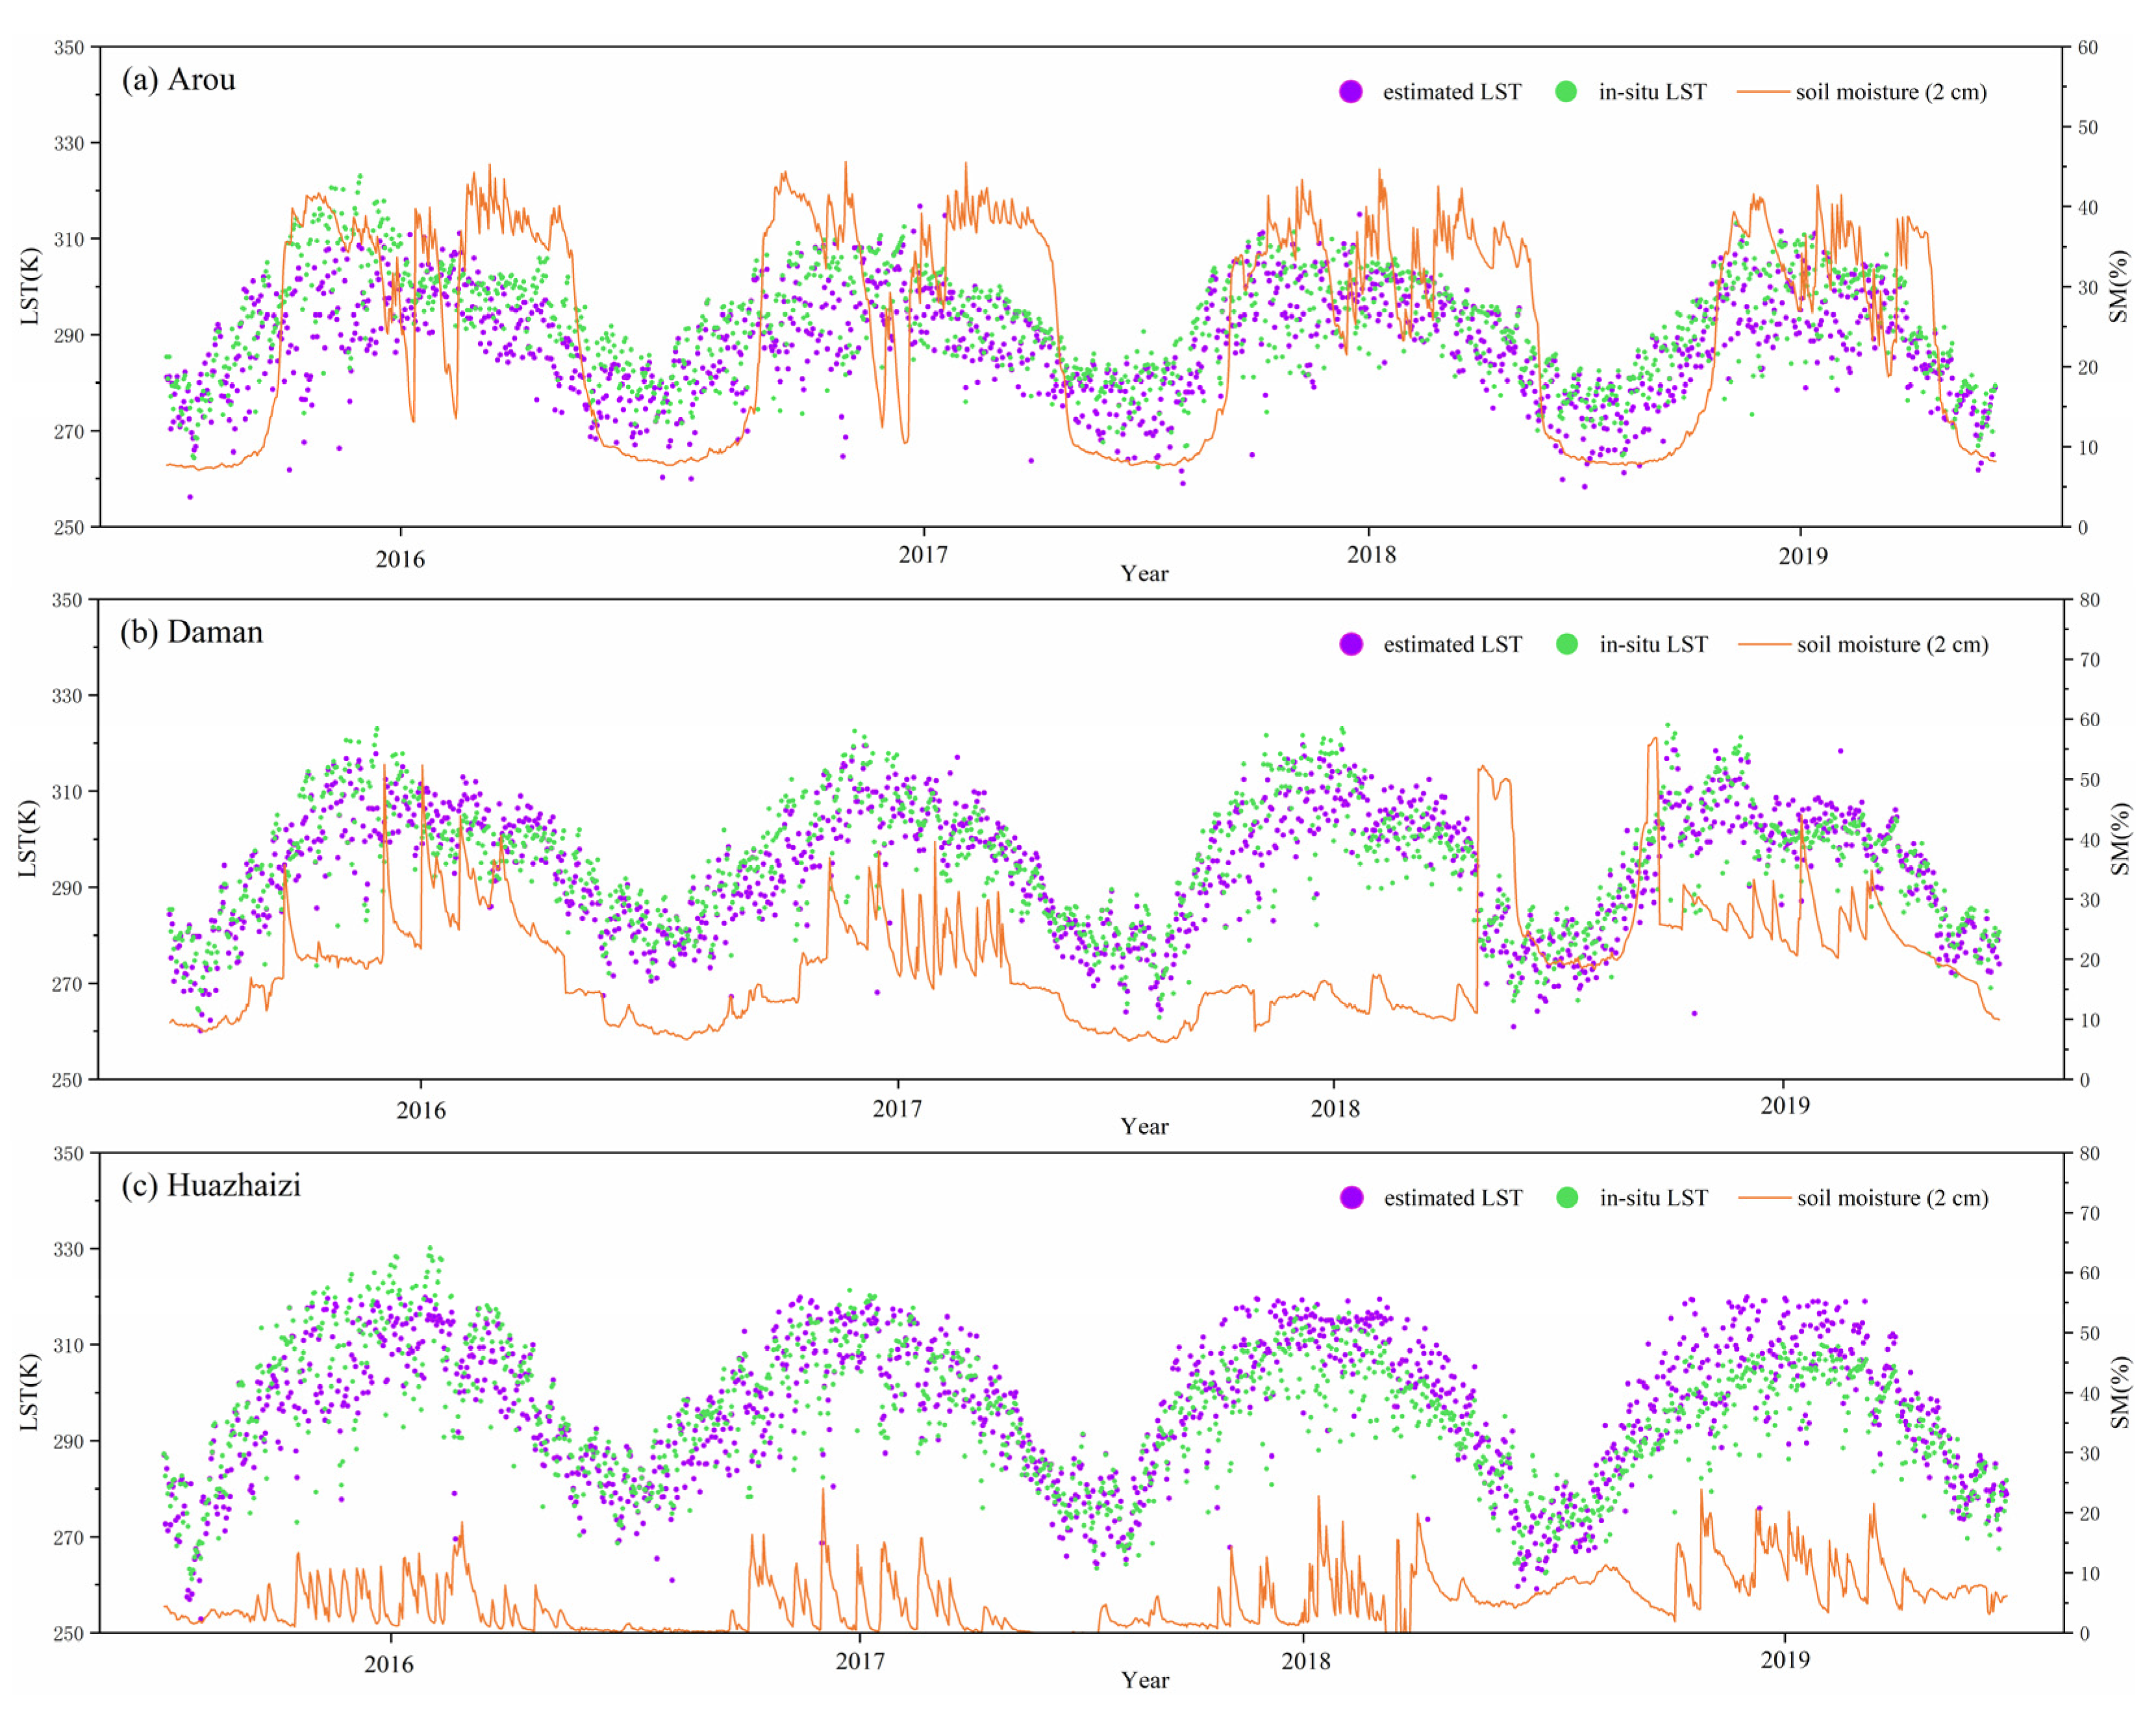Click the '2019' tick label in Arou panel
The height and width of the screenshot is (1710, 2156).
coord(1802,556)
